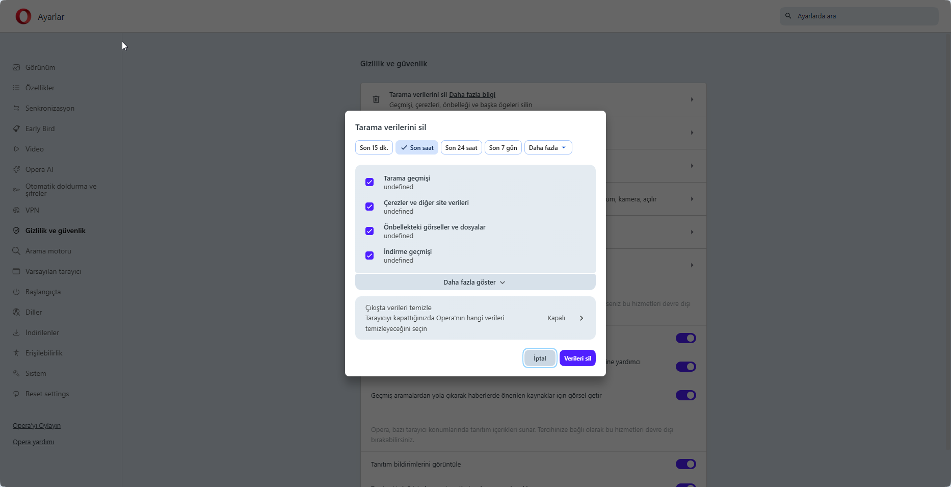Expand Daha fazla göster section

click(475, 282)
